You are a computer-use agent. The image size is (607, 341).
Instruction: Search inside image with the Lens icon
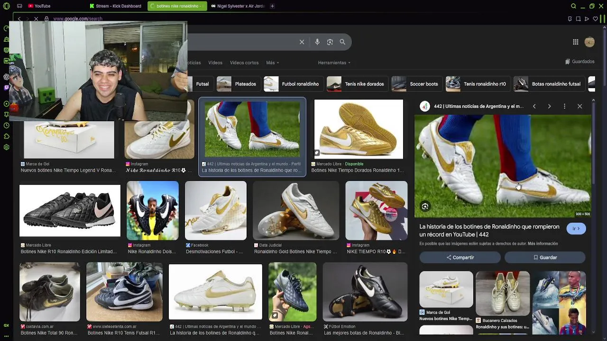coord(425,206)
